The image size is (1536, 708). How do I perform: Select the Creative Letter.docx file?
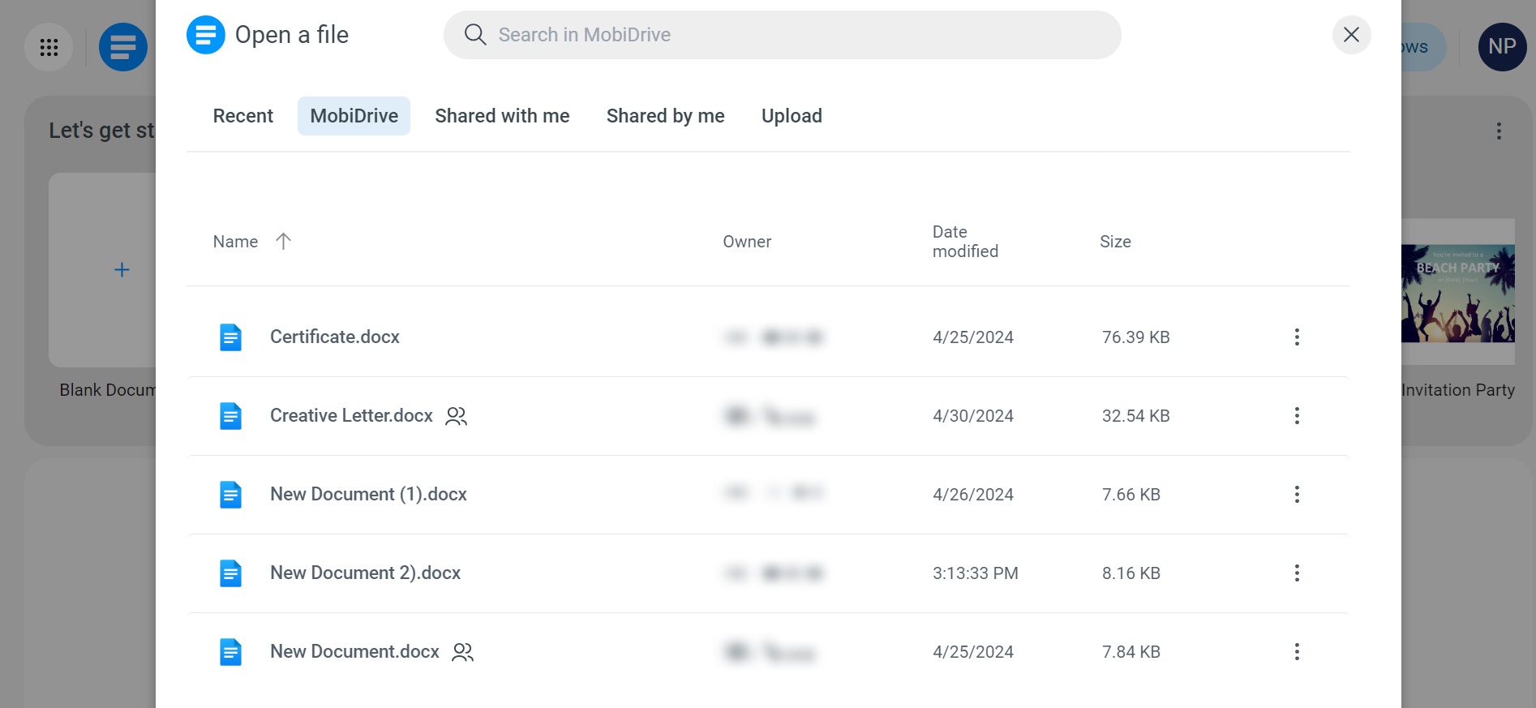click(x=351, y=415)
